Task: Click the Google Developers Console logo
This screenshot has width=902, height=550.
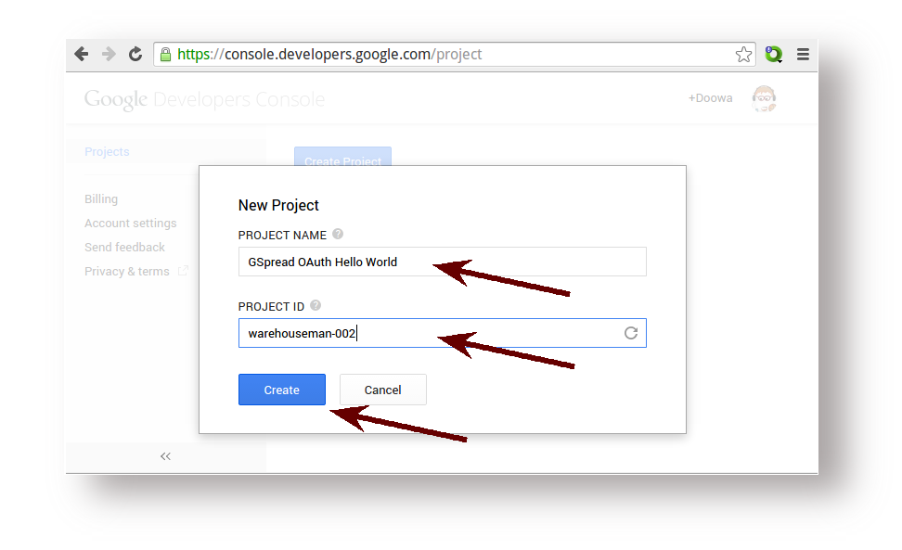Action: 204,99
